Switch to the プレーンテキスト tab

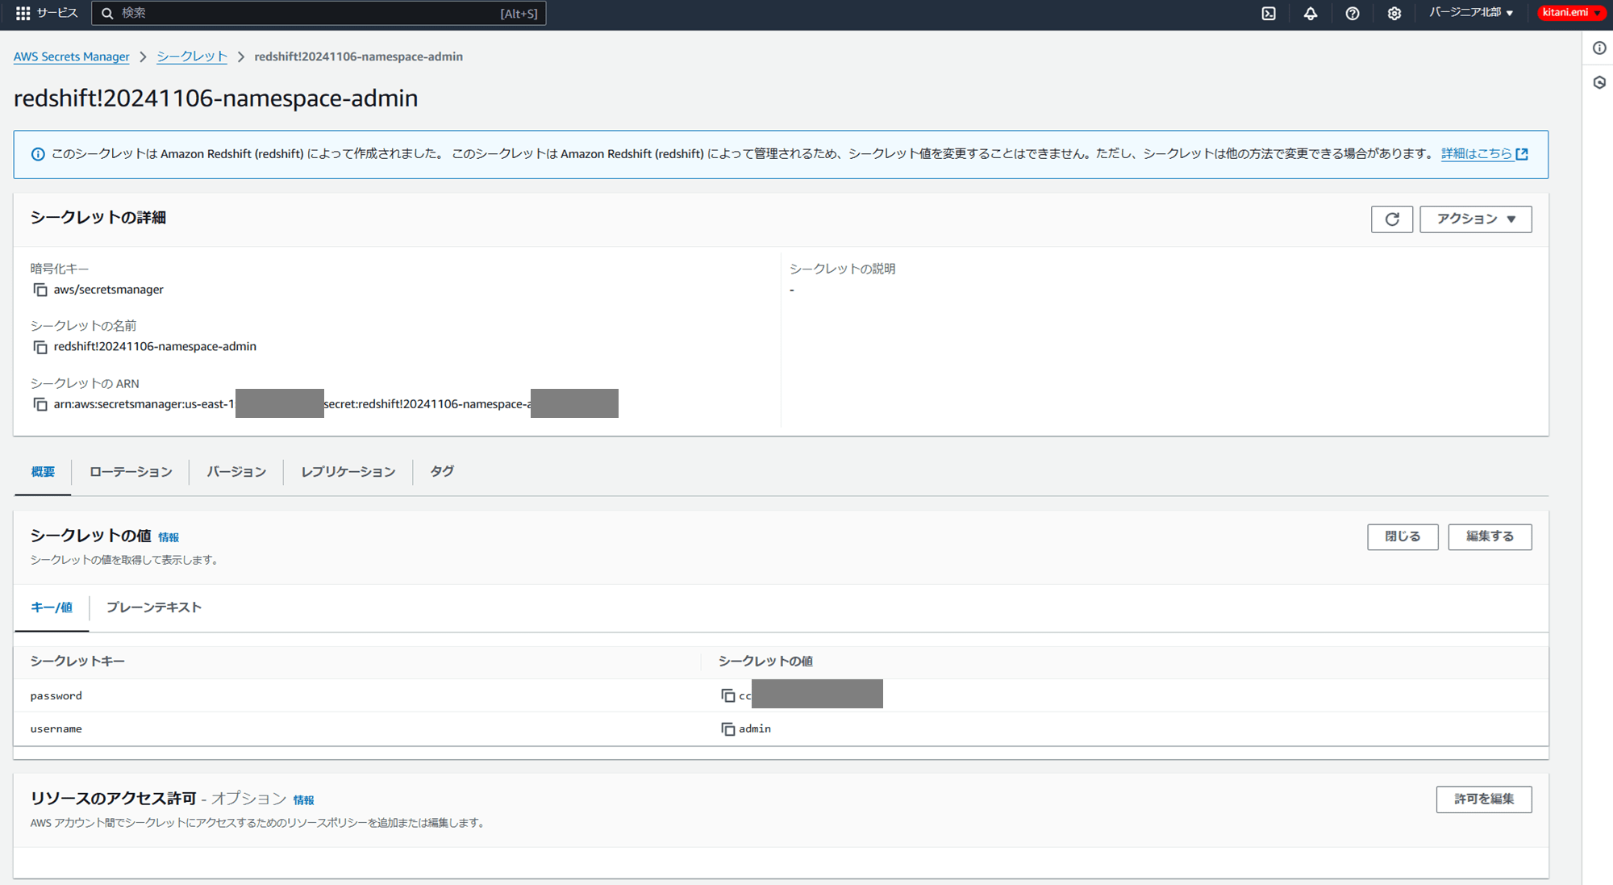click(154, 607)
